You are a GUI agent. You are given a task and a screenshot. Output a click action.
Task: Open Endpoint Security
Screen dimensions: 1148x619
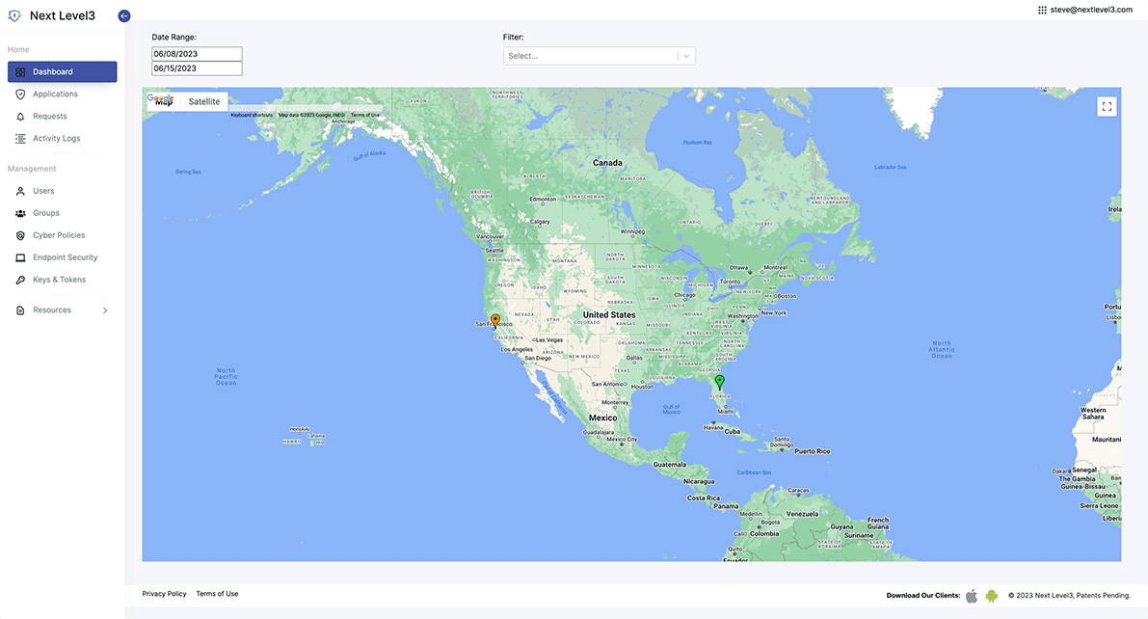pos(66,257)
